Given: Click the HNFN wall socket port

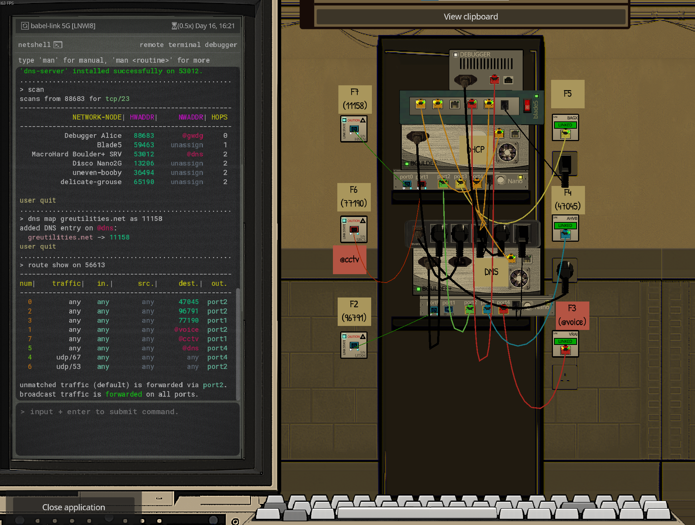Looking at the screenshot, I should click(x=354, y=129).
